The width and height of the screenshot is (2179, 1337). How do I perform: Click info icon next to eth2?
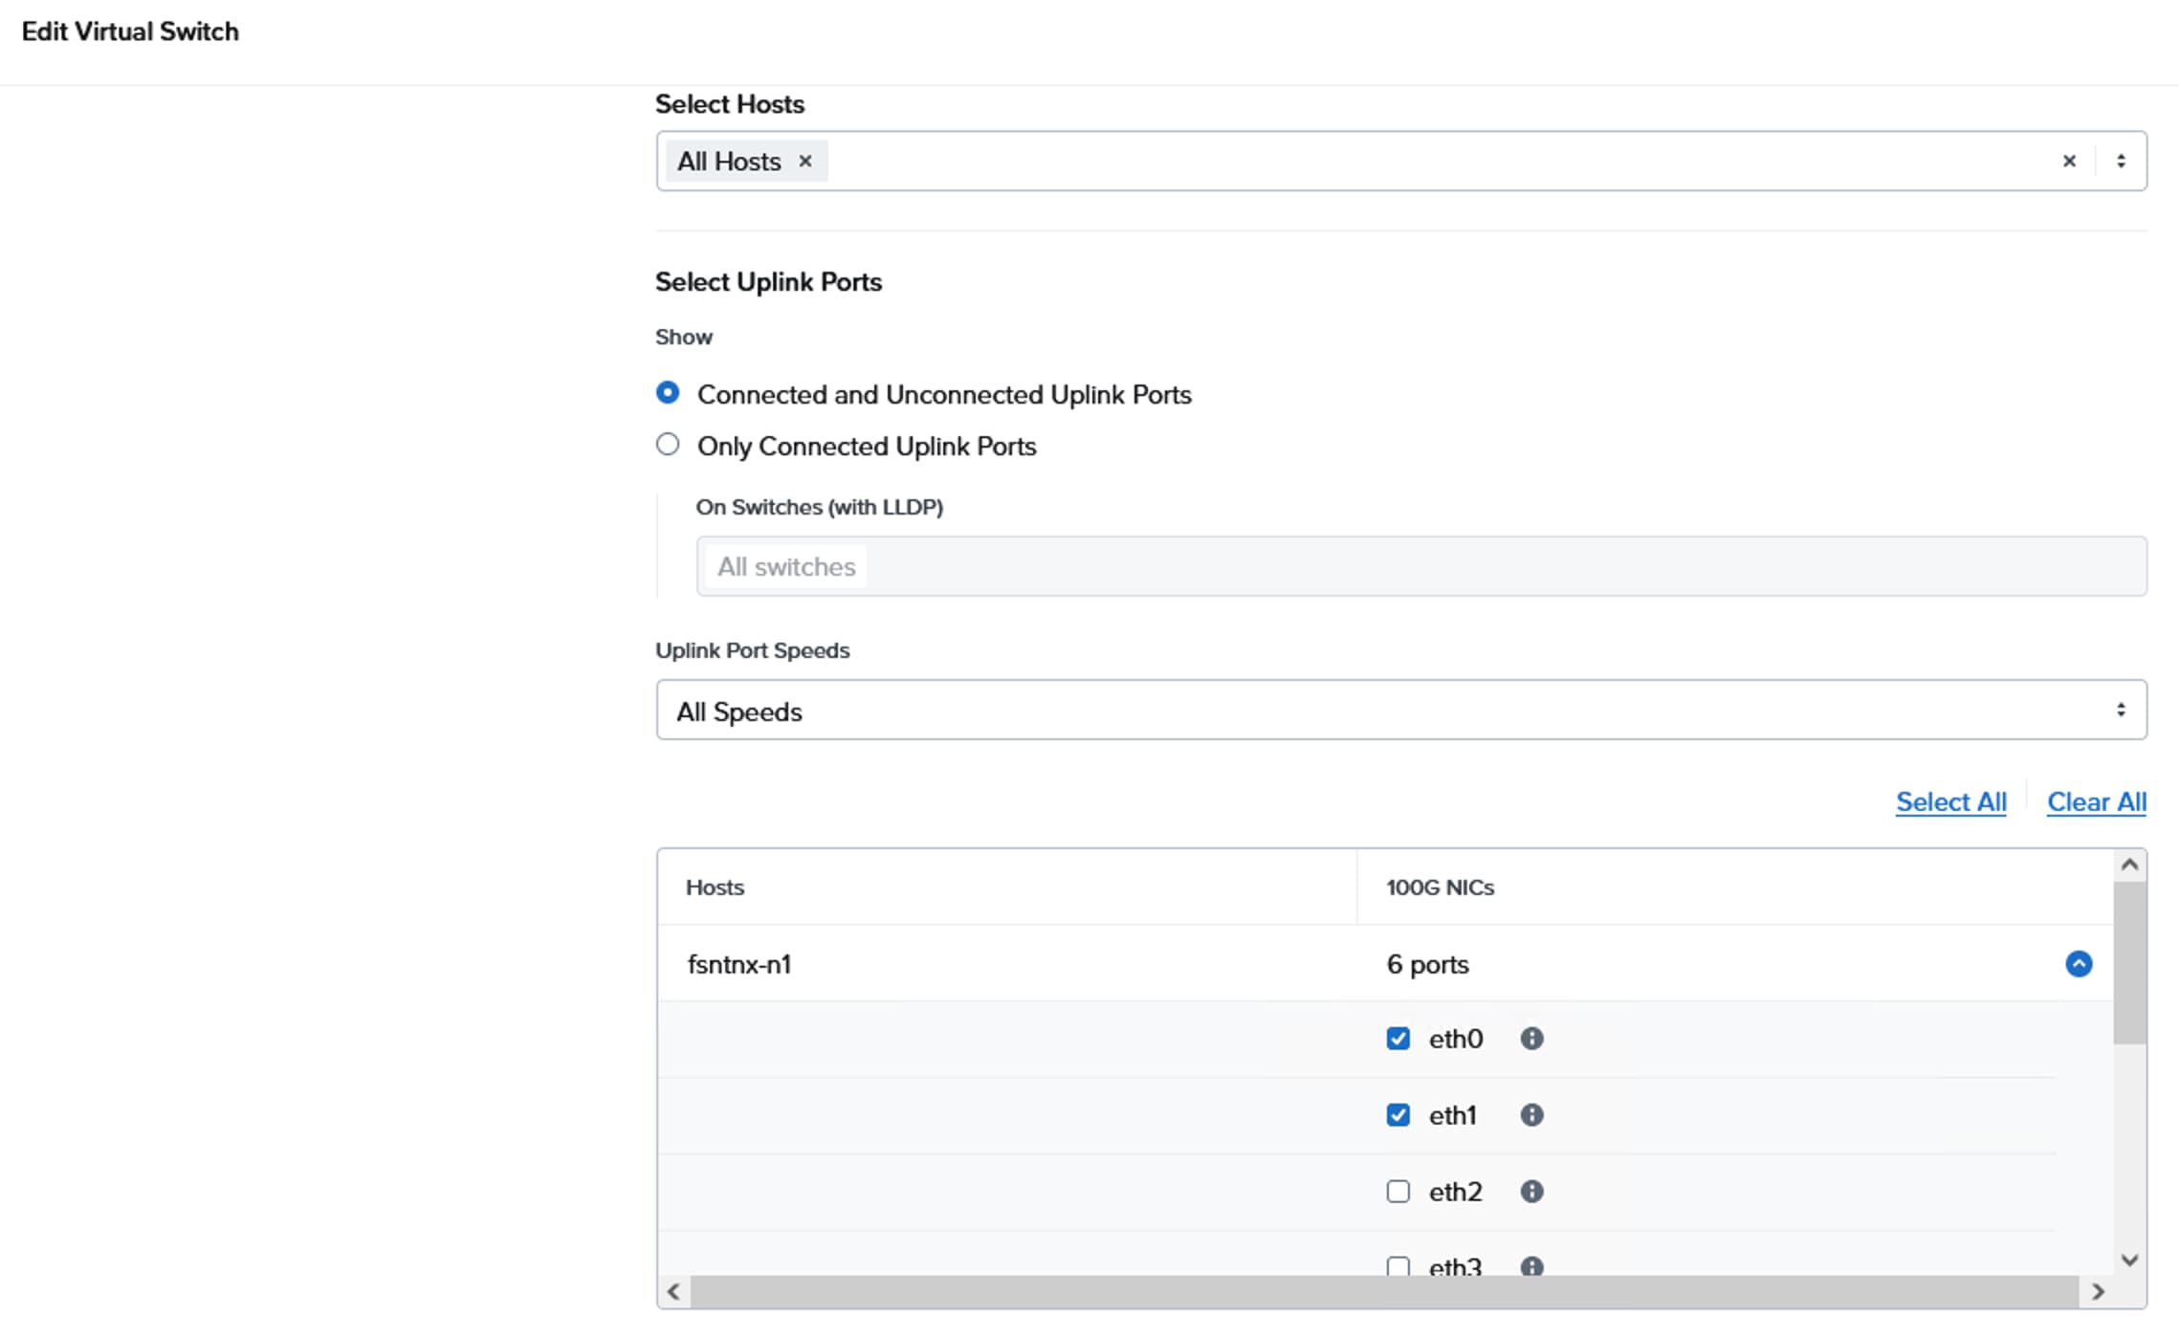[x=1531, y=1192]
